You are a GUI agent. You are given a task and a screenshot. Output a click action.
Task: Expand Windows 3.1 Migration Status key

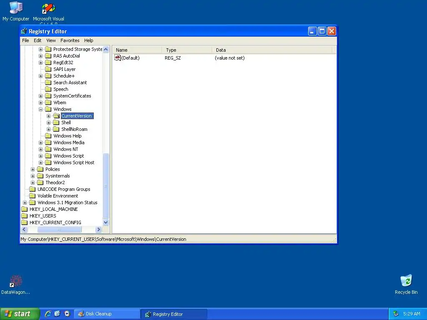[x=25, y=203]
